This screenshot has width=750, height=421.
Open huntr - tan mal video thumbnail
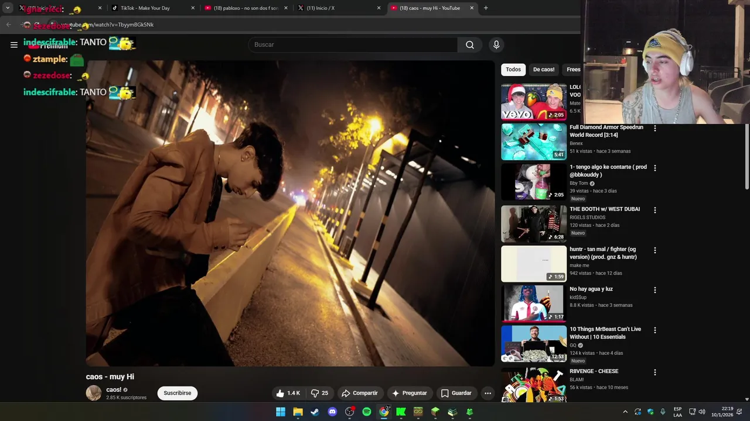coord(534,264)
